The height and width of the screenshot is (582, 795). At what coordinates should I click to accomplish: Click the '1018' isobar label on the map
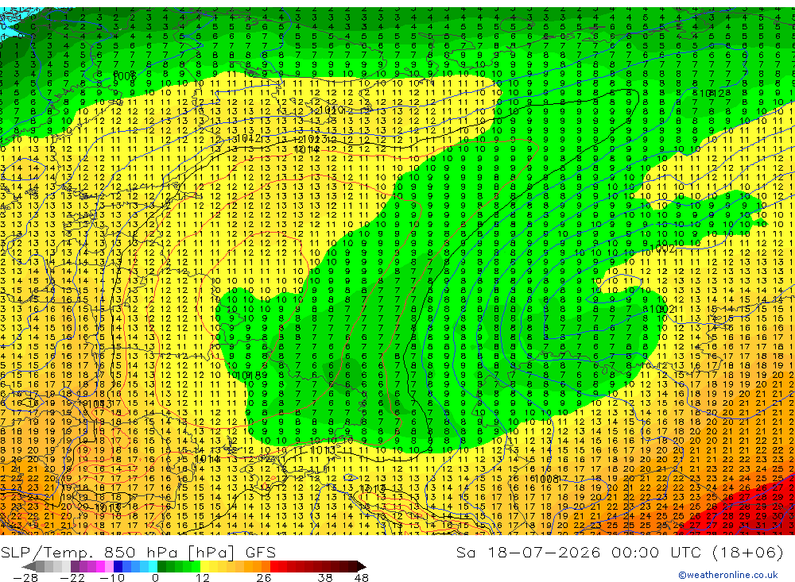tap(248, 376)
